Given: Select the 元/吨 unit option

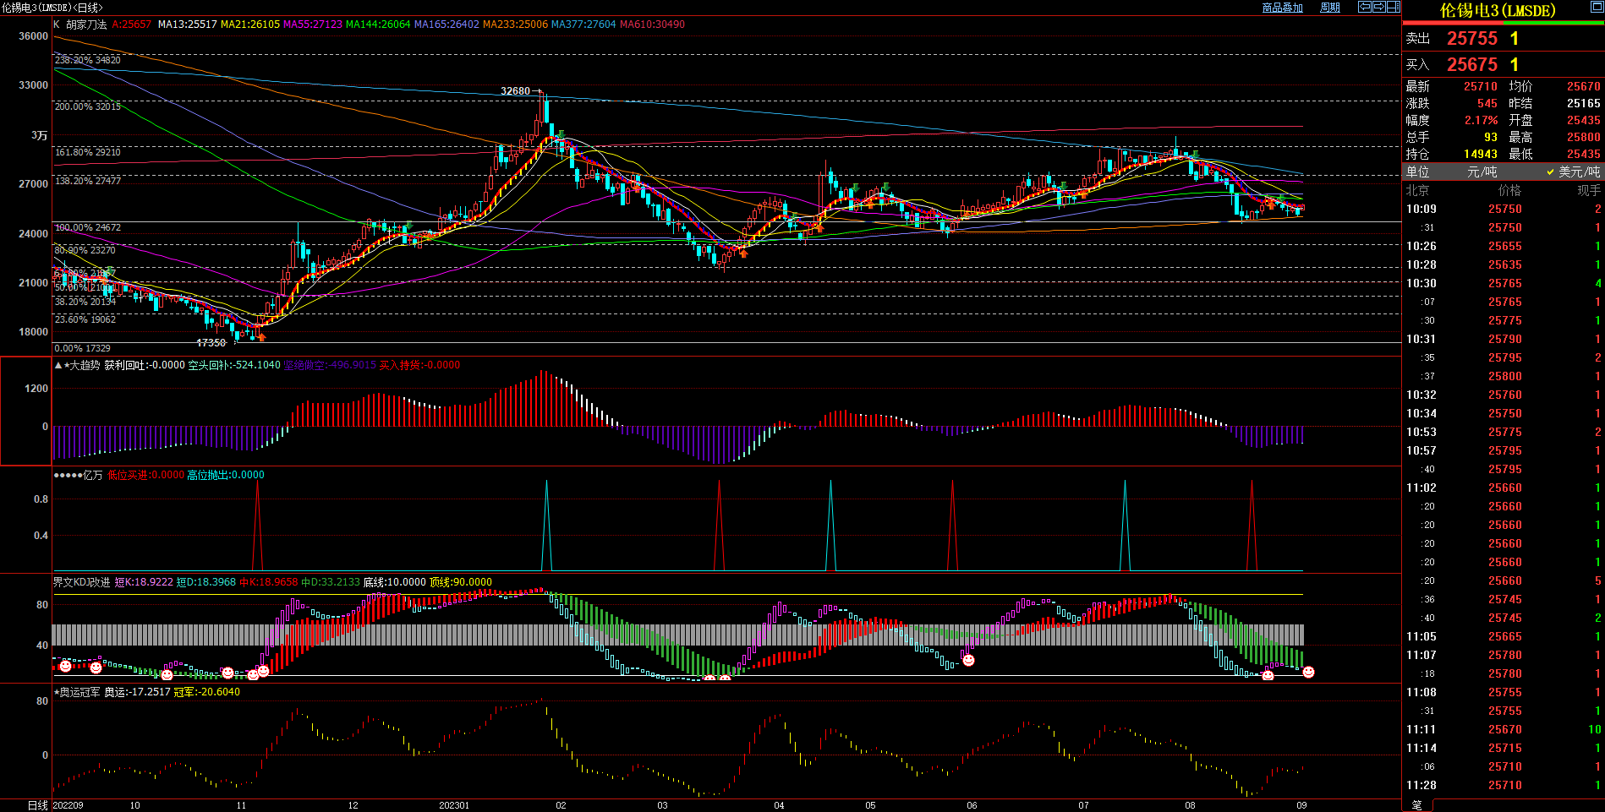Looking at the screenshot, I should click(x=1482, y=172).
